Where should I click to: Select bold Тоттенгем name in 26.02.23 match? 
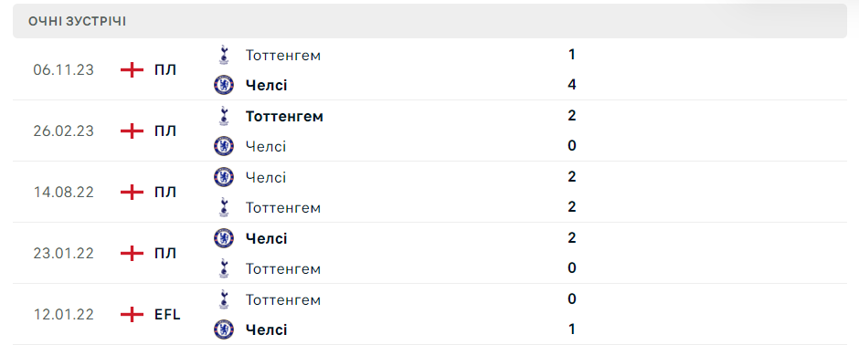(x=284, y=117)
